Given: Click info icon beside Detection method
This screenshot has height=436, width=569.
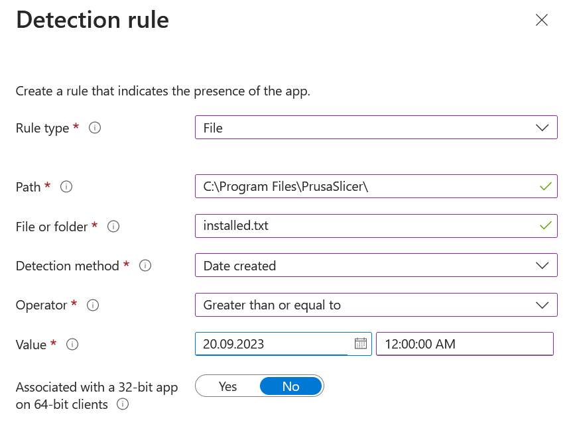Looking at the screenshot, I should 145,266.
